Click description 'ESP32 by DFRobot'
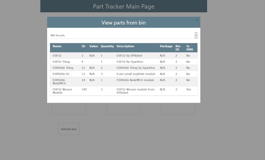 tap(129, 55)
